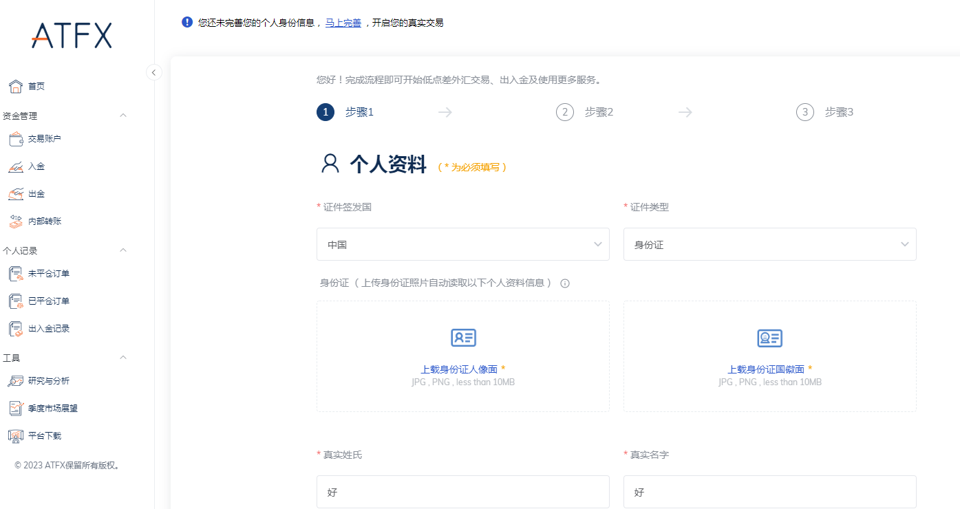The image size is (960, 509).
Task: Open the 证件类型 dropdown
Action: click(769, 244)
